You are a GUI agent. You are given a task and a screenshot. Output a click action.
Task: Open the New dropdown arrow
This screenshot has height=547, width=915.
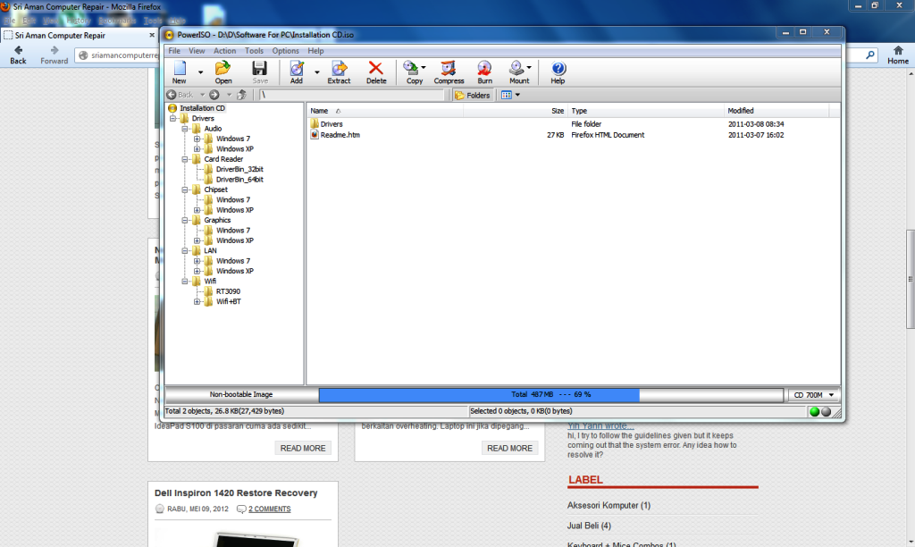200,72
